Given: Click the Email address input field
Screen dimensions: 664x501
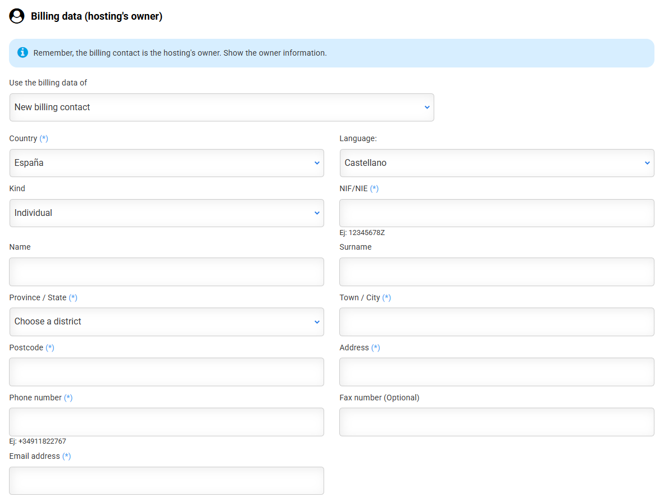Looking at the screenshot, I should point(166,481).
